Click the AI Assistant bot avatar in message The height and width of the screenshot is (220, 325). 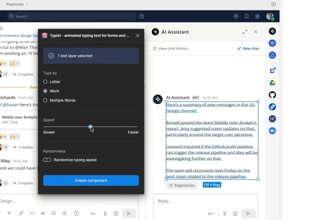click(x=158, y=99)
